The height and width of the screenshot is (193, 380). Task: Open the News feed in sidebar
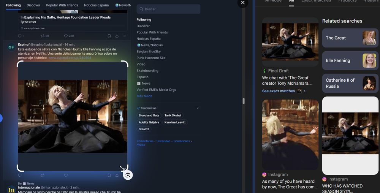pyautogui.click(x=144, y=83)
